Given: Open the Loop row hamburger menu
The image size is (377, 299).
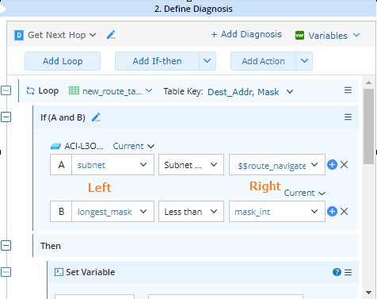Looking at the screenshot, I should pyautogui.click(x=348, y=90).
